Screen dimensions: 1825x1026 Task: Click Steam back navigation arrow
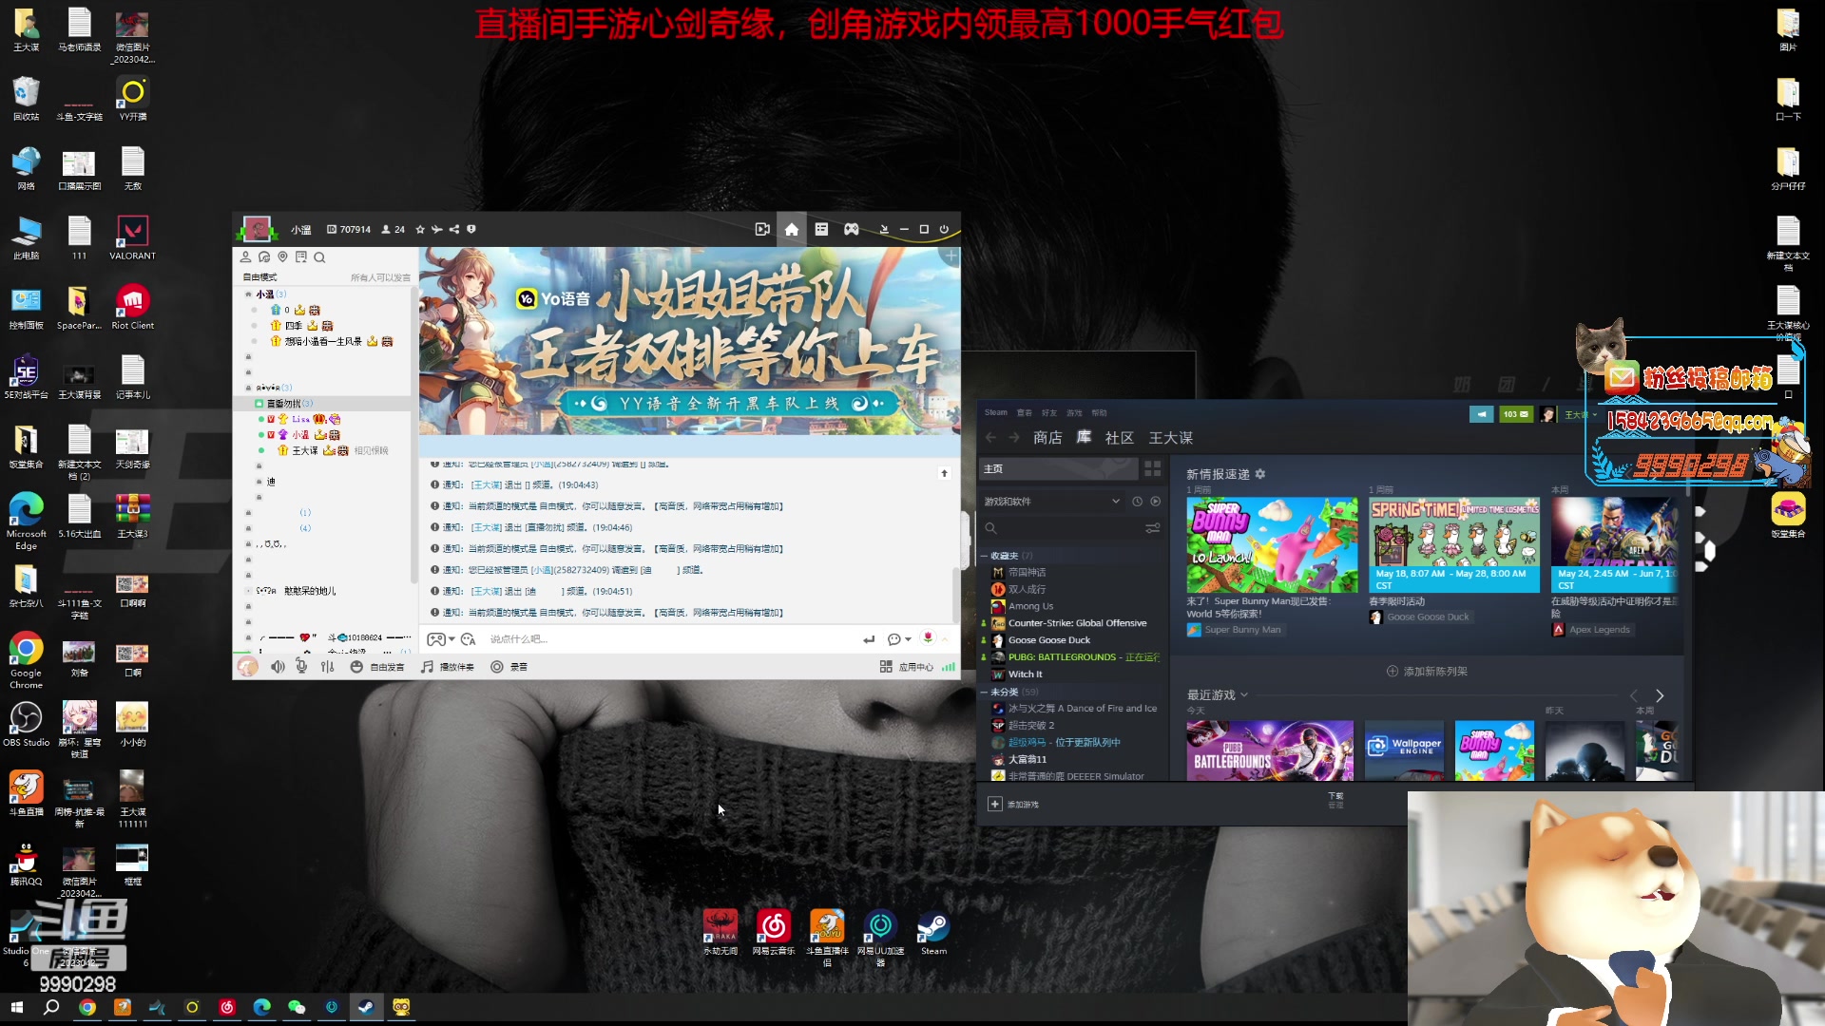point(991,437)
